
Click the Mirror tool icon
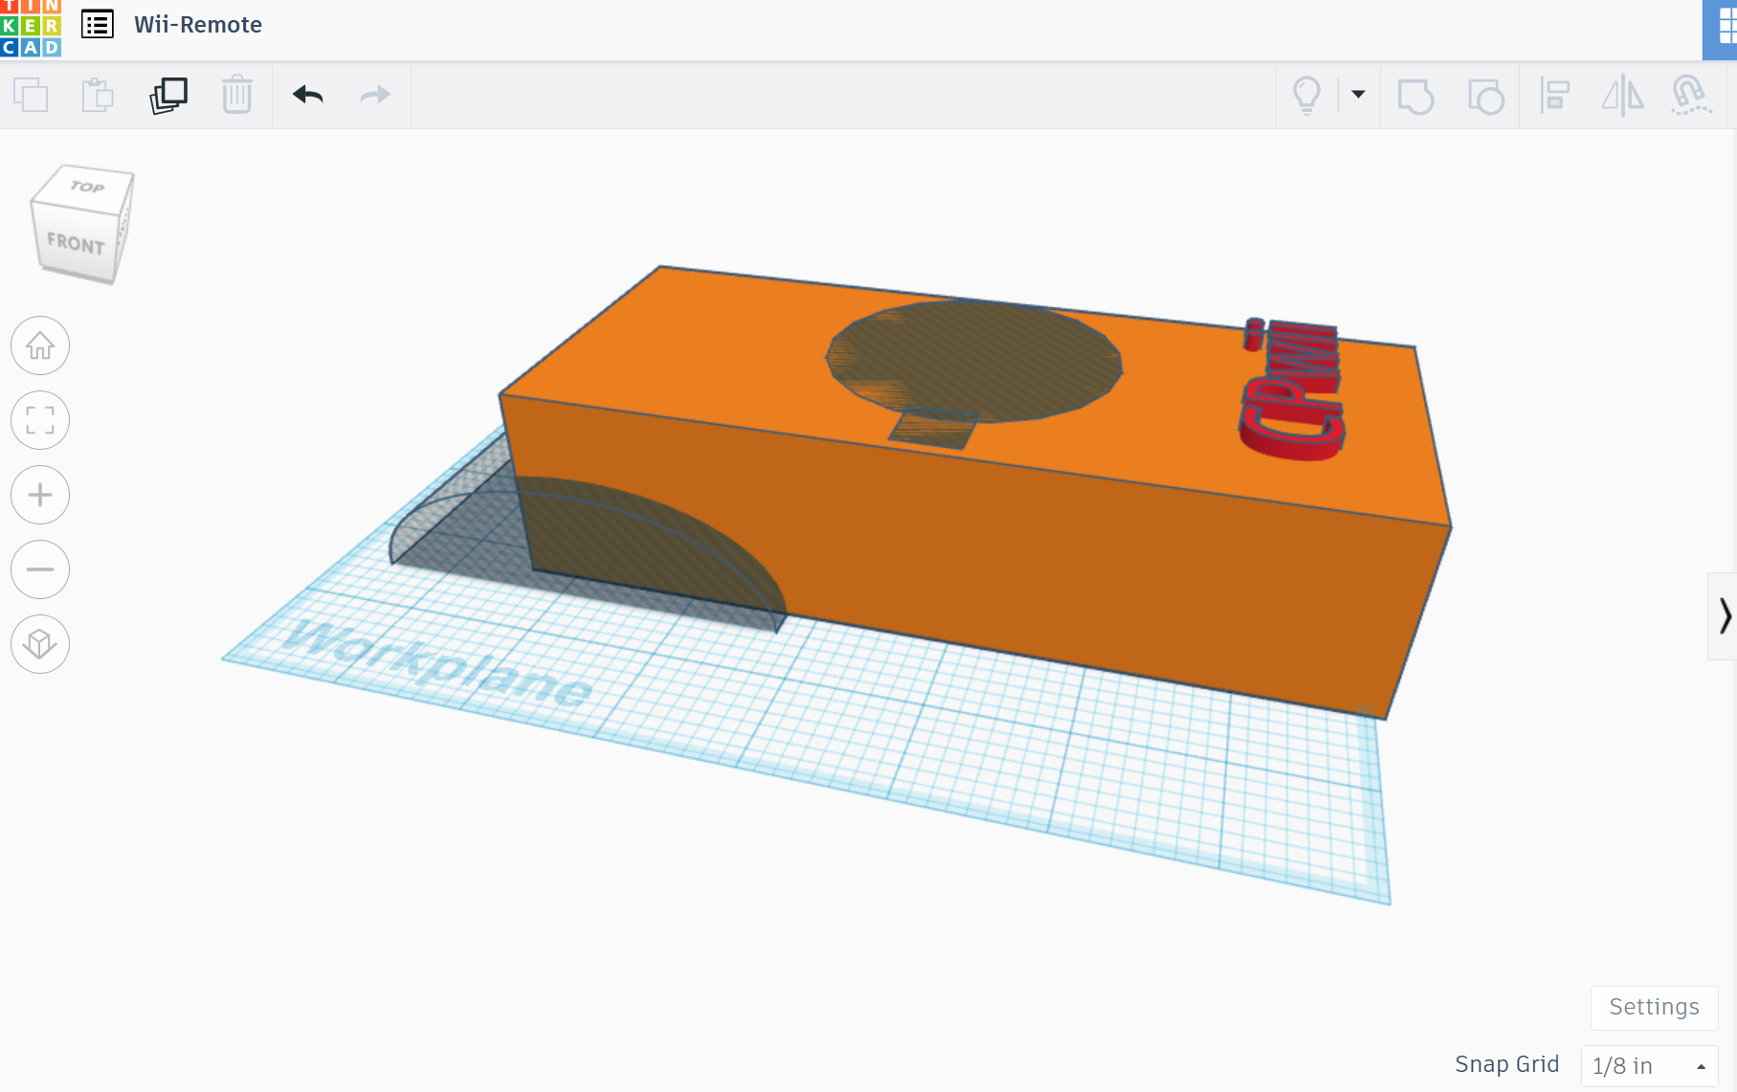tap(1623, 96)
